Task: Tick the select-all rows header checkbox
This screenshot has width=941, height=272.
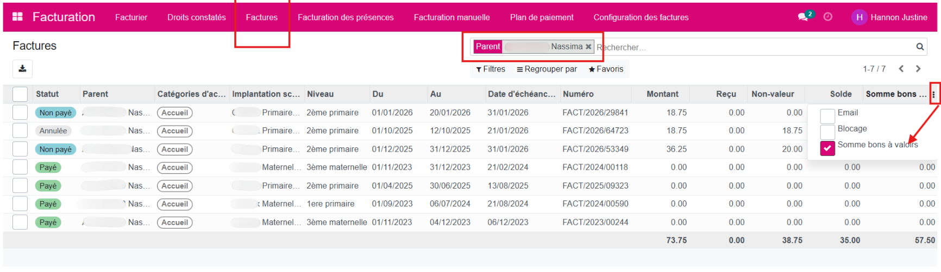Action: 20,94
